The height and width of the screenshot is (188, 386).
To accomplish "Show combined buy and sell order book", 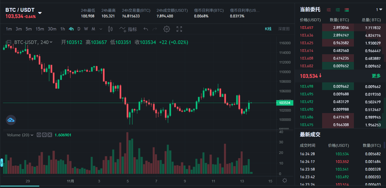I will pos(347,10).
